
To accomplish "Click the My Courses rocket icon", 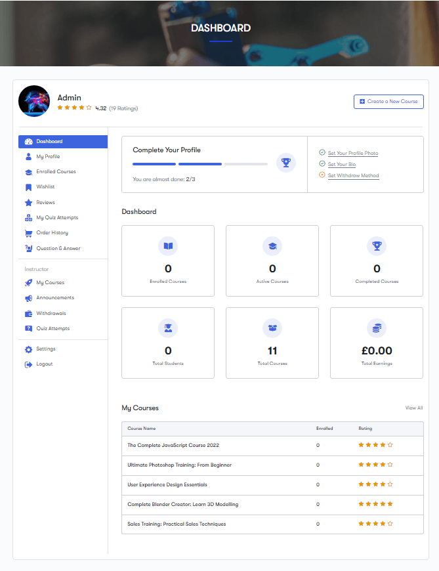I will [28, 283].
